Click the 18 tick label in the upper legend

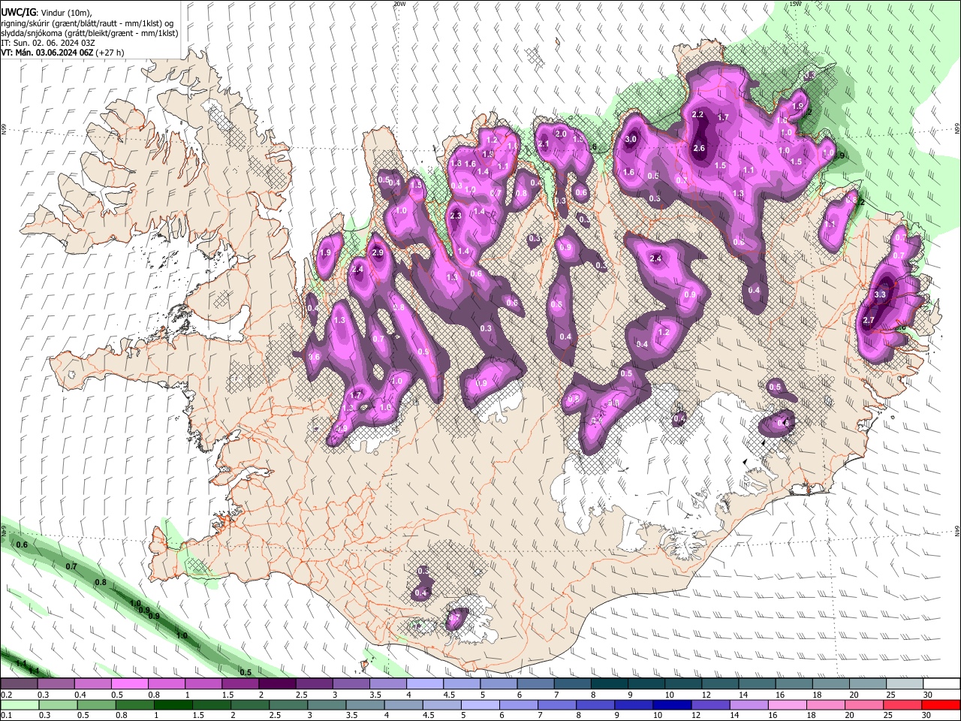point(816,695)
